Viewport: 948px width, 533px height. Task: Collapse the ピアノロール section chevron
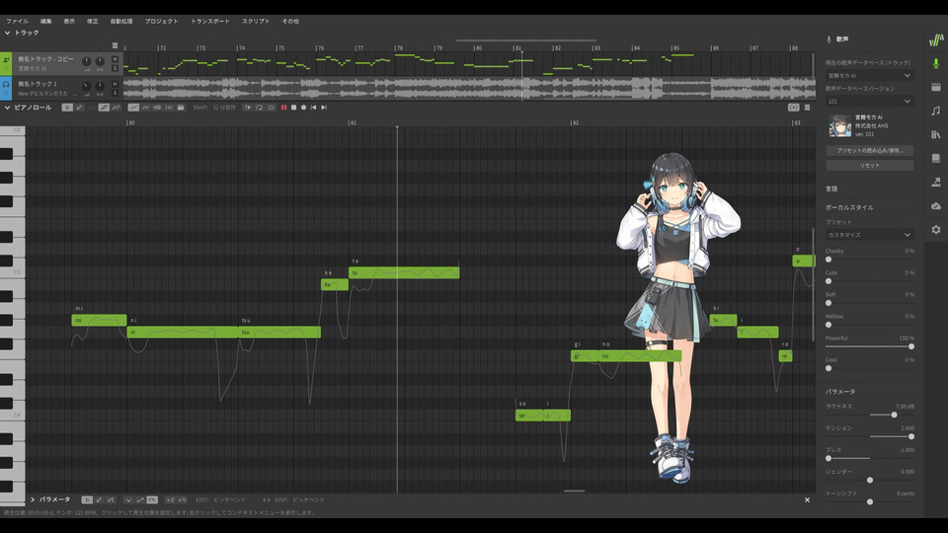click(x=7, y=108)
